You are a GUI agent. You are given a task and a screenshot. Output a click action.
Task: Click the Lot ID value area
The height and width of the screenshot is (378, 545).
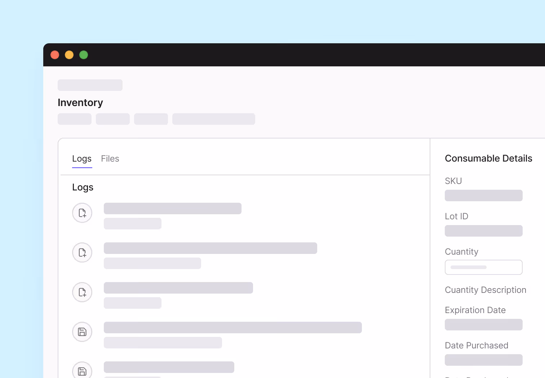click(x=483, y=231)
